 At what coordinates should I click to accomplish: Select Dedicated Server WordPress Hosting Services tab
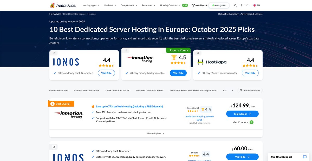click(193, 90)
